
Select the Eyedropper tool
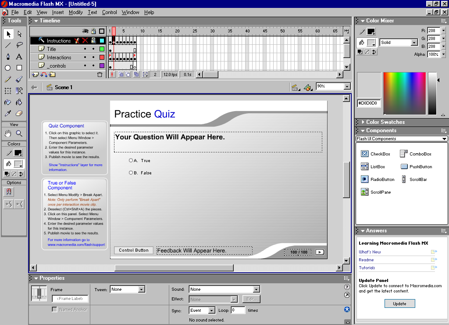(x=8, y=113)
